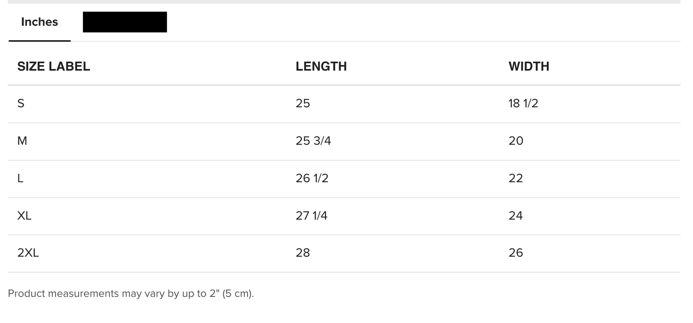Screen dimensions: 693x323
Task: Click the width value 22
Action: point(516,178)
